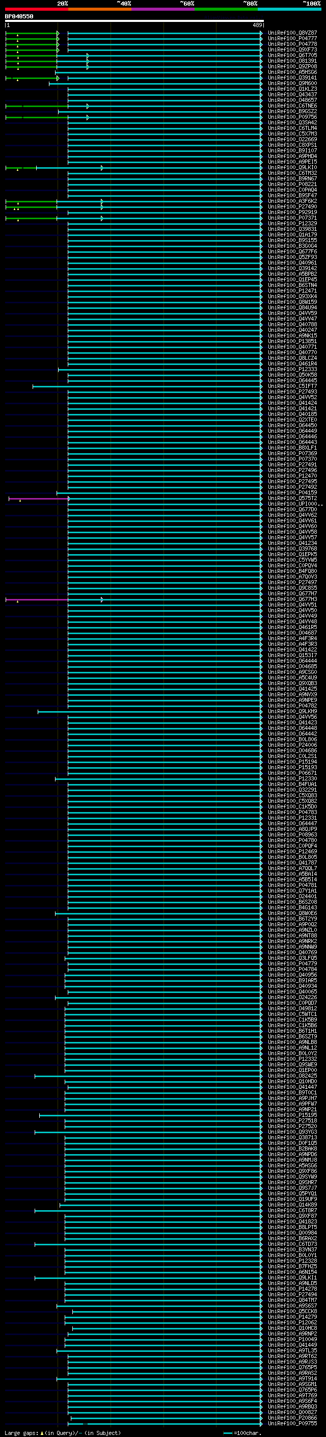Click the green ~80% identity legend bar
Image resolution: width=326 pixels, height=1437 pixels.
[226, 10]
